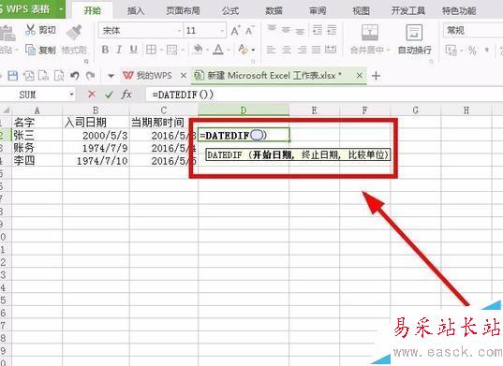The height and width of the screenshot is (366, 503).
Task: Align text to middle vertically
Action: pyautogui.click(x=286, y=30)
